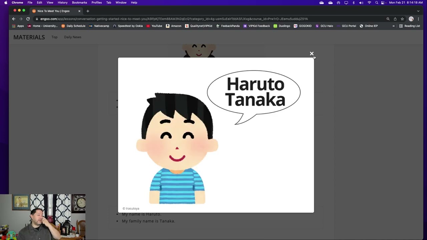Bookmark this page with the star icon

coord(402,19)
